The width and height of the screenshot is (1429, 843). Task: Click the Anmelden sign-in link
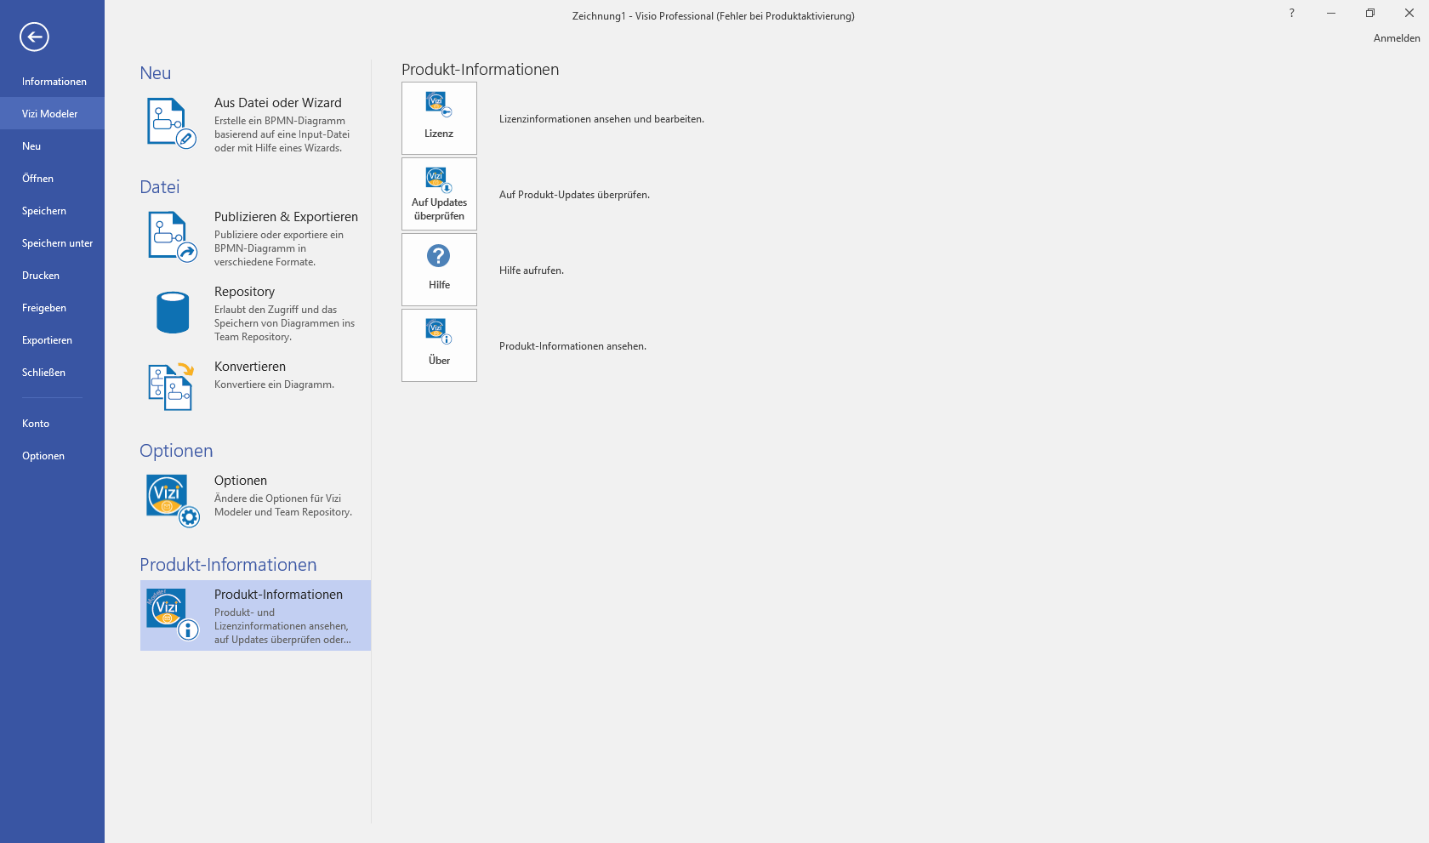click(1397, 38)
